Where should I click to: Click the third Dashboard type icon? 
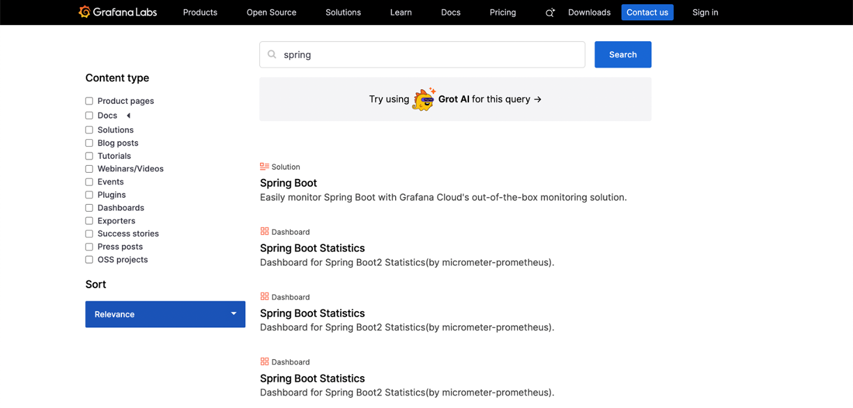(x=264, y=361)
